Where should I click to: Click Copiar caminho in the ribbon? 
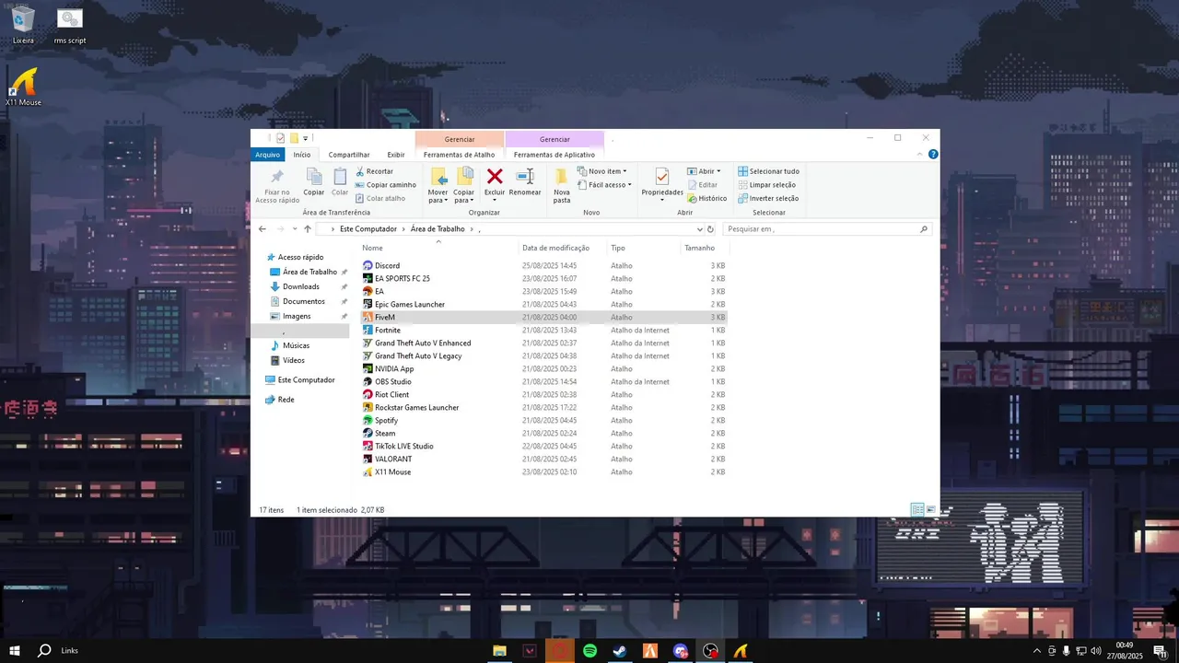tap(385, 185)
